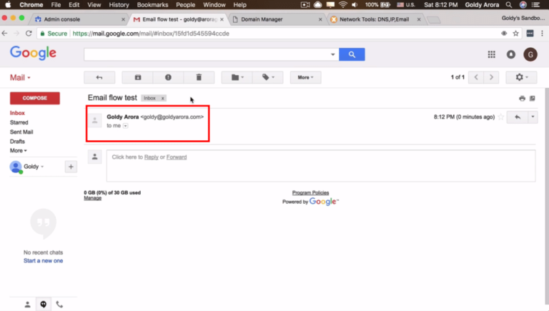Open the Move to folder dropdown
The height and width of the screenshot is (311, 549).
click(x=237, y=77)
